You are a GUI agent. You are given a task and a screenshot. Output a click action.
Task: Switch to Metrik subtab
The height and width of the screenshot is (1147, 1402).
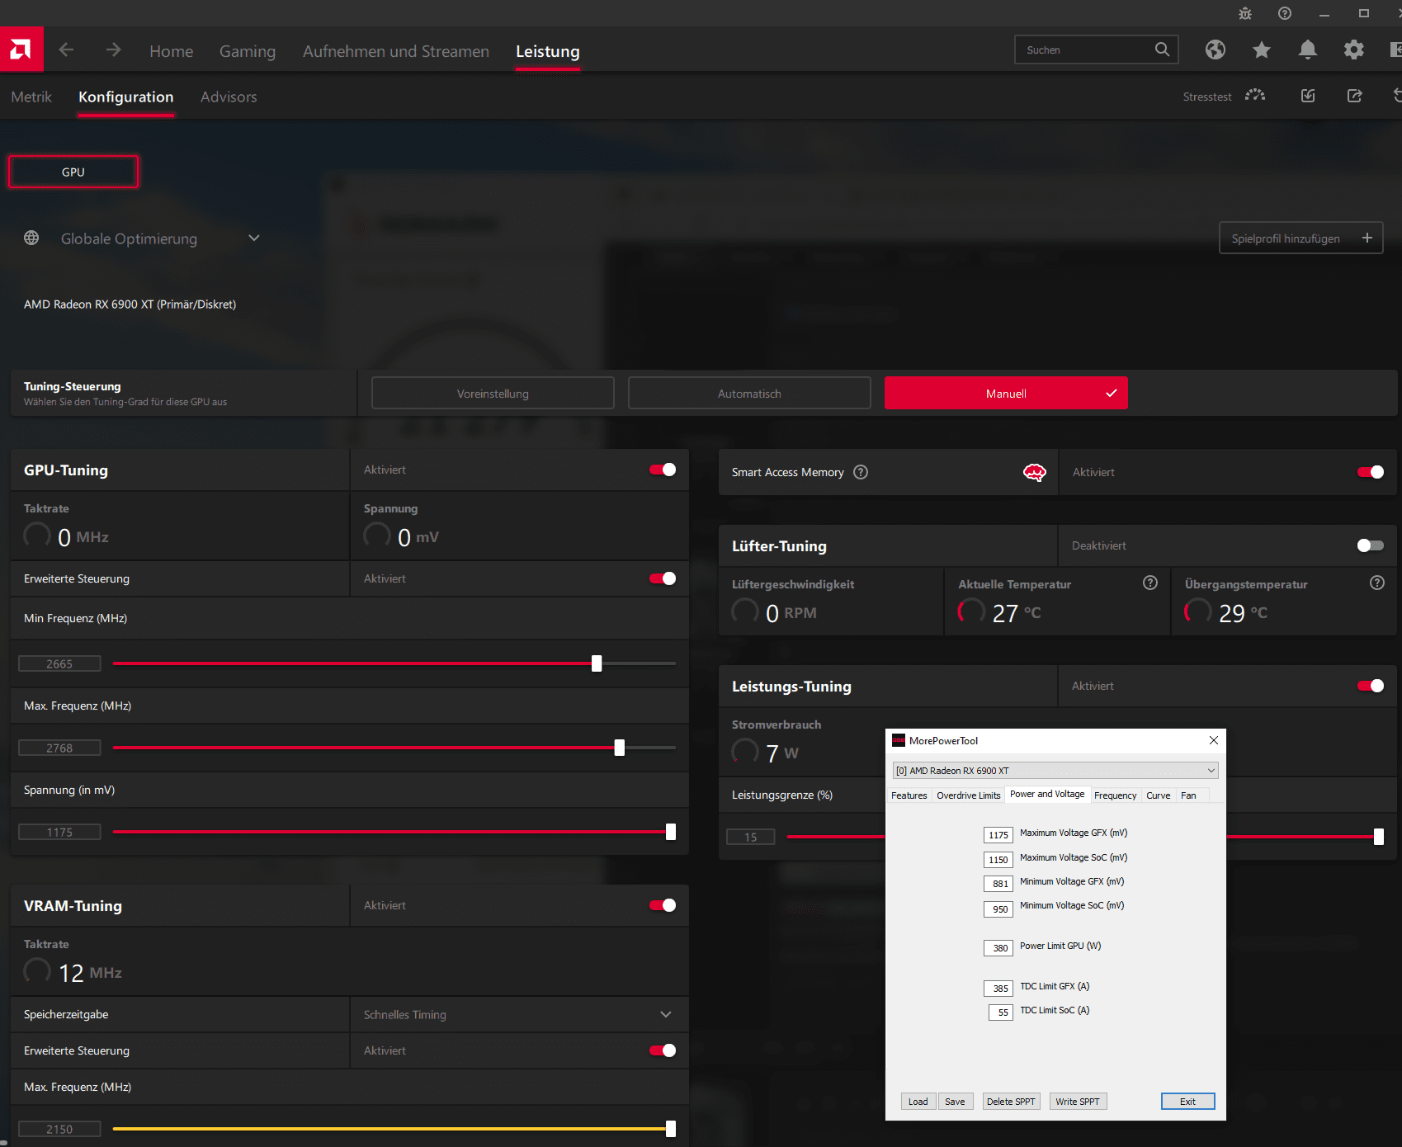point(31,97)
